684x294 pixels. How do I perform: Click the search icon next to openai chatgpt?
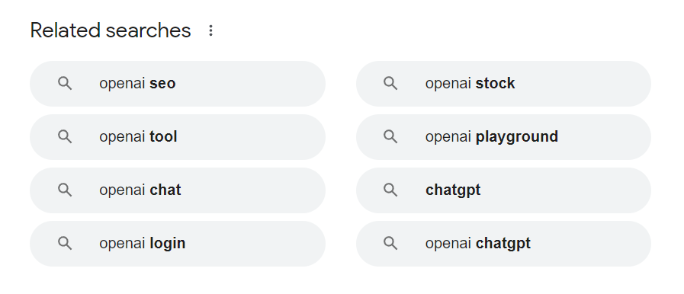tap(390, 243)
